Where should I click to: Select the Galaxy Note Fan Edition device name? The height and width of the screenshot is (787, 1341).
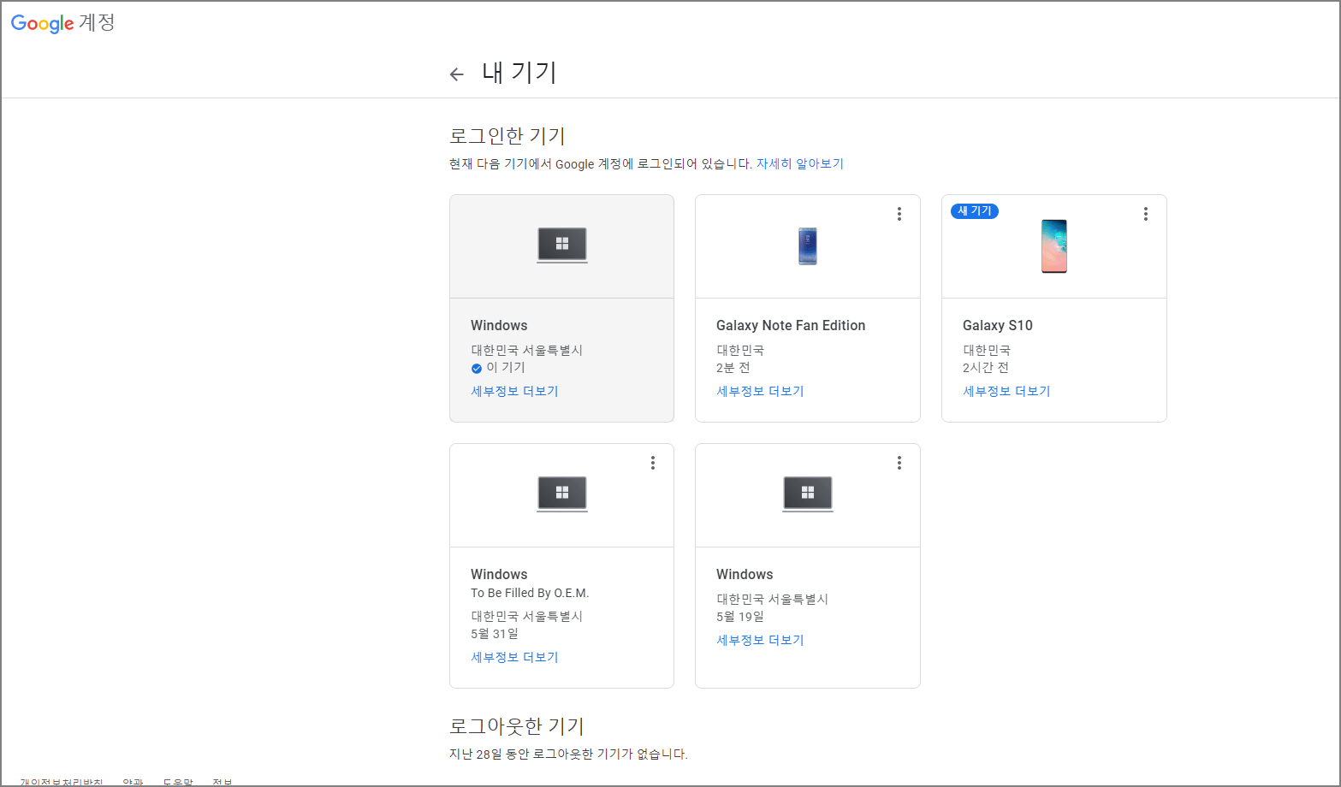pyautogui.click(x=791, y=325)
